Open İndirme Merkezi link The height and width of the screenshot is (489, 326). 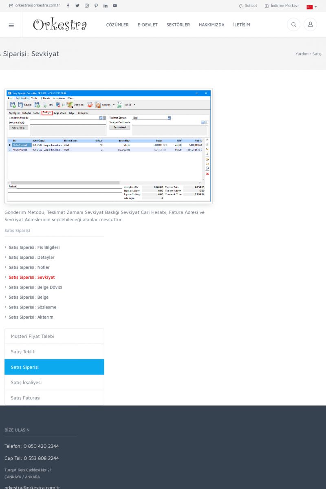[282, 6]
